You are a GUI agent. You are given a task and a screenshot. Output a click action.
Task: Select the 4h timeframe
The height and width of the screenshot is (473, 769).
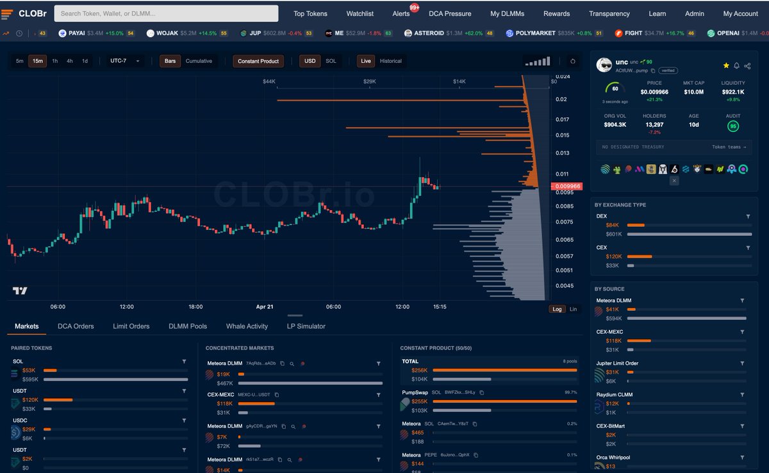click(x=70, y=62)
